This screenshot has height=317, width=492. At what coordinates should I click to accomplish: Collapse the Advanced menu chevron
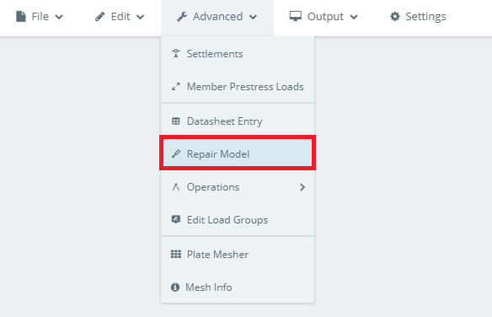click(x=253, y=17)
